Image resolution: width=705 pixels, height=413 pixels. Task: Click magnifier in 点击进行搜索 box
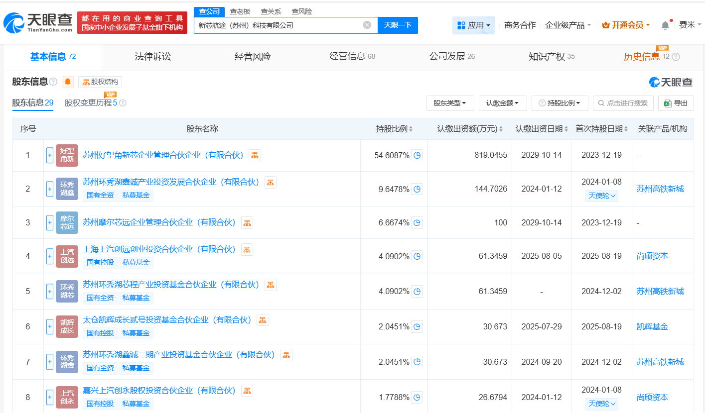601,103
